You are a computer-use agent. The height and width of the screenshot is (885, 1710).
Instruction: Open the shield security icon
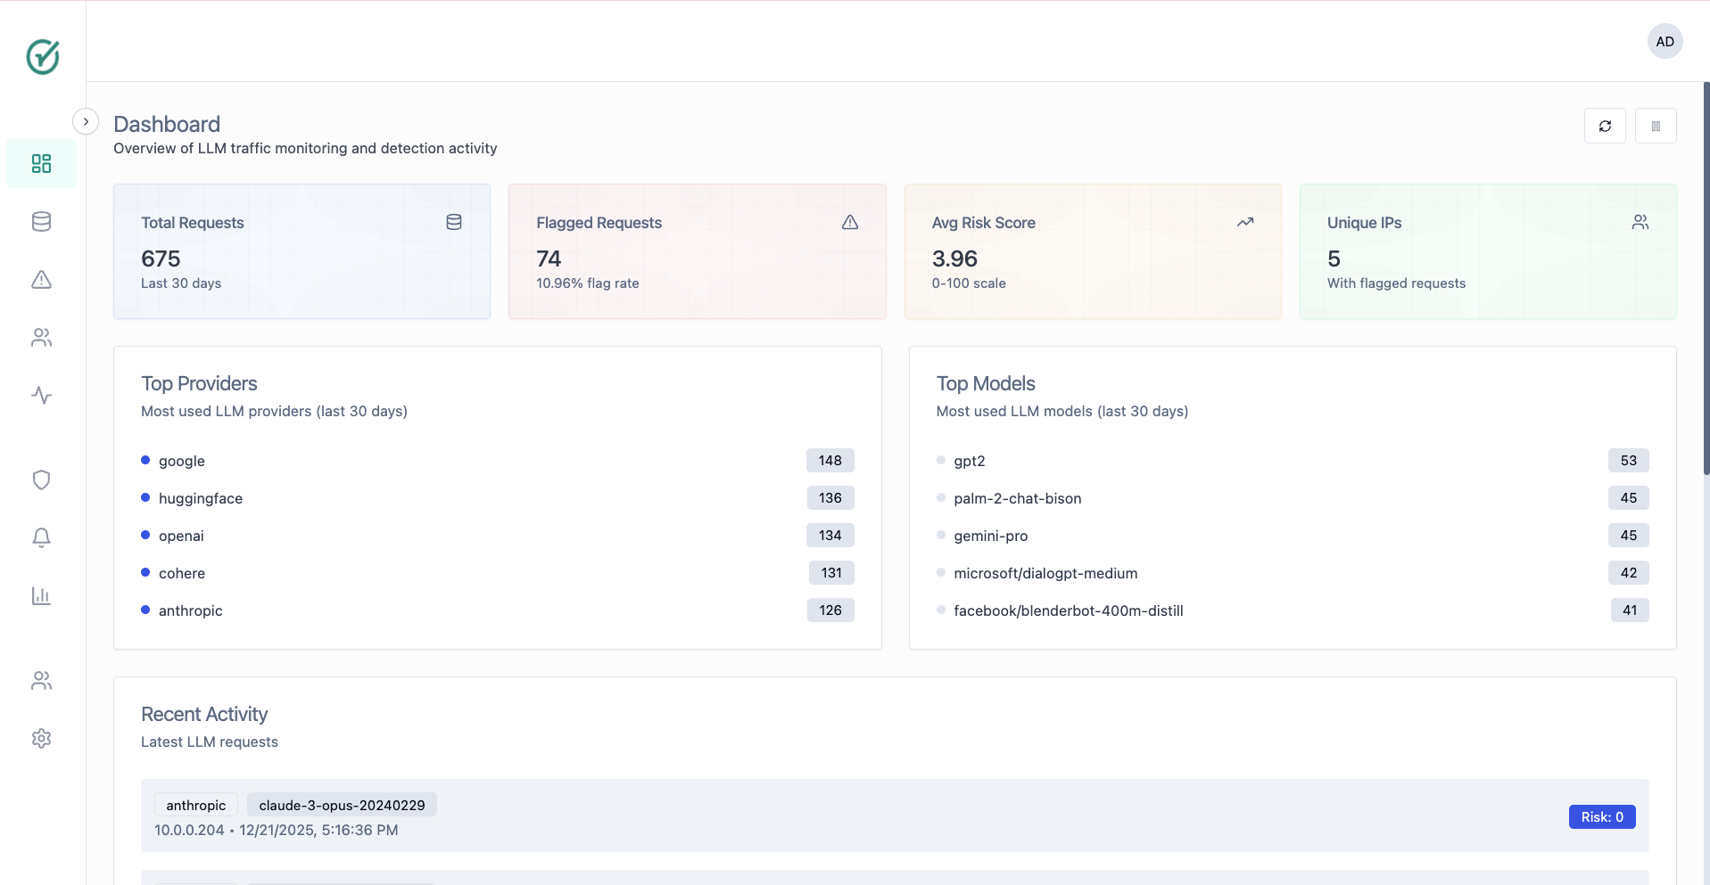tap(41, 480)
